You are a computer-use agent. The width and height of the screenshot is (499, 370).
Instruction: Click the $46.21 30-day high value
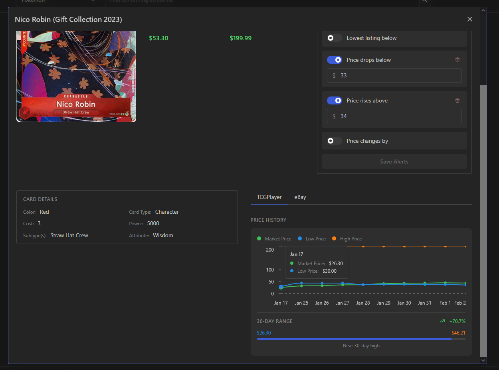tap(458, 333)
